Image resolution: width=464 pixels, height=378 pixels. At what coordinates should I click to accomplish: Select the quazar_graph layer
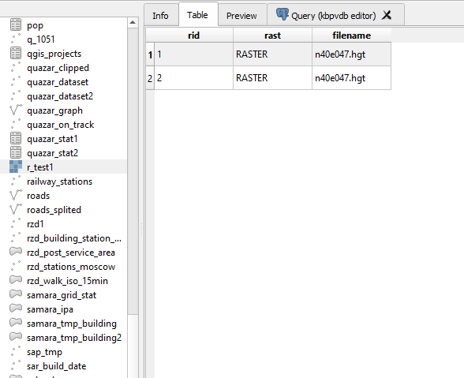tap(54, 110)
